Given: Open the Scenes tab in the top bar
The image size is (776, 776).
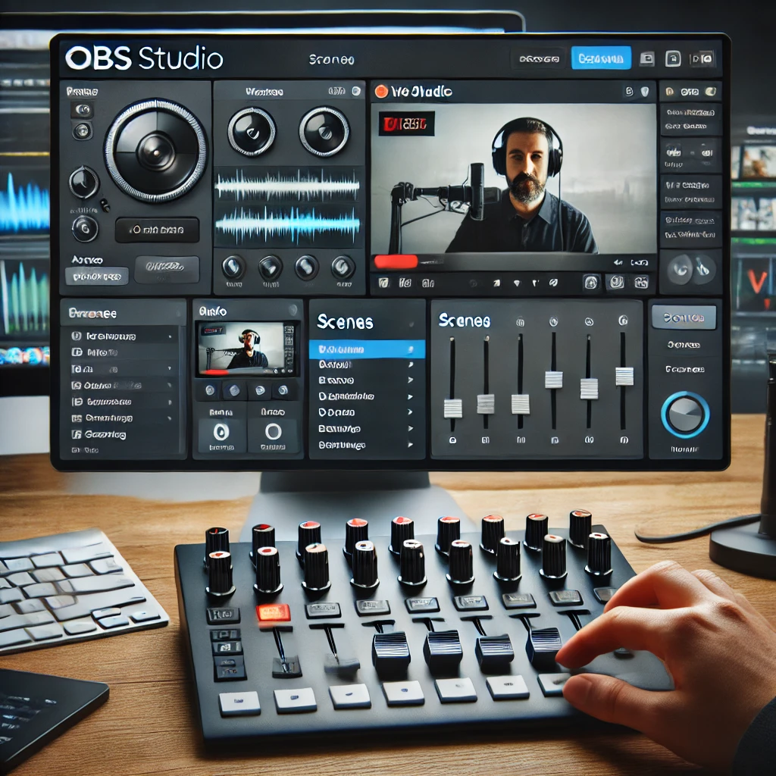Looking at the screenshot, I should [x=332, y=60].
